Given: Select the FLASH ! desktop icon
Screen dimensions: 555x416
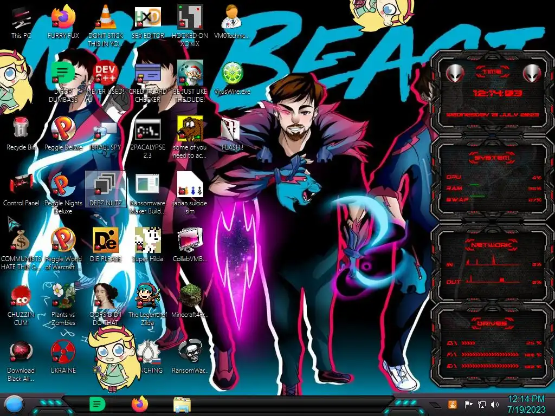Looking at the screenshot, I should (x=232, y=134).
